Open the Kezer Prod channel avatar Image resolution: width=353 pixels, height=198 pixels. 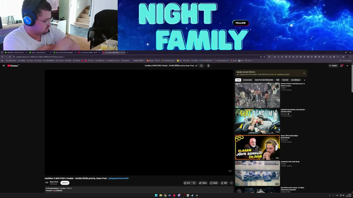coord(47,183)
